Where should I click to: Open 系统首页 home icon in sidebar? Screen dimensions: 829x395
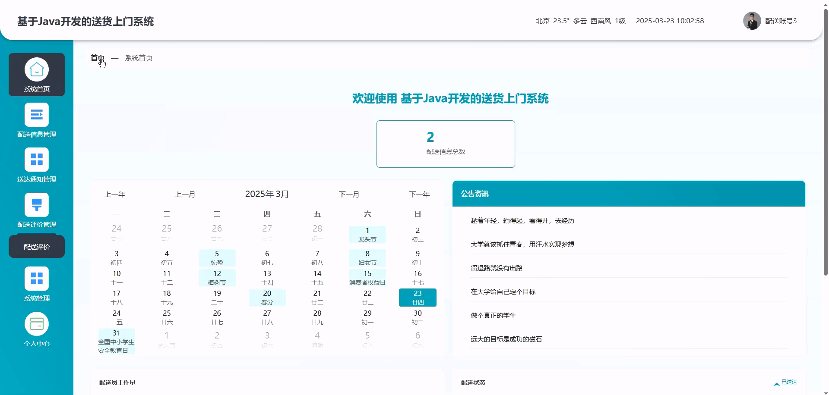(x=37, y=69)
